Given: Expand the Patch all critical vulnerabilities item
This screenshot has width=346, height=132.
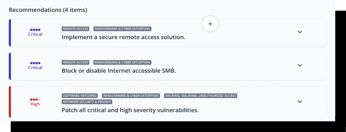Looking at the screenshot, I should (300, 102).
